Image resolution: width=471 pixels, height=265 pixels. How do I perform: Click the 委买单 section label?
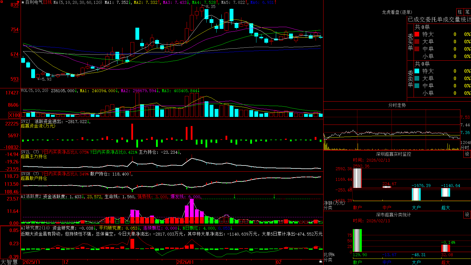[410, 42]
